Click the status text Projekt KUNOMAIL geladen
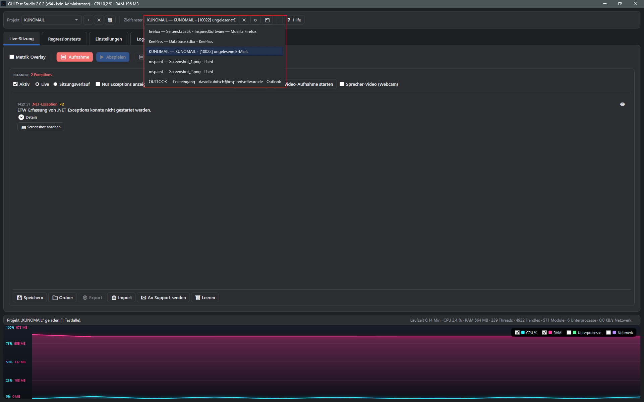The height and width of the screenshot is (402, 644). 44,320
